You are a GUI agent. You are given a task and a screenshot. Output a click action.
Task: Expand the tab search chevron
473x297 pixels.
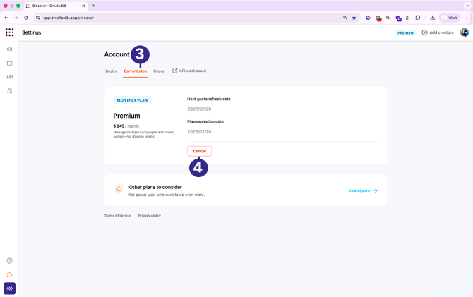[467, 6]
